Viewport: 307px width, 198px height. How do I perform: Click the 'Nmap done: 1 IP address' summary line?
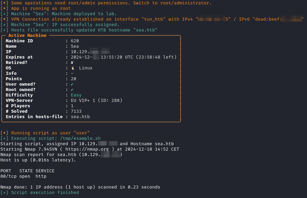tap(80, 187)
